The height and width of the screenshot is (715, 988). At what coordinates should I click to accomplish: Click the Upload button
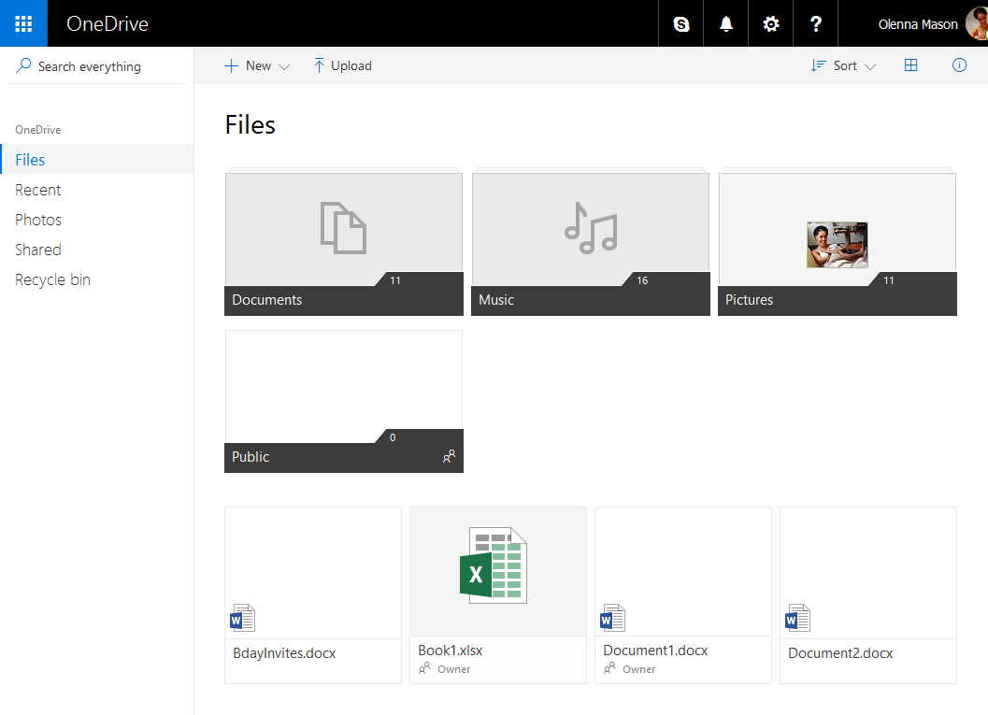[342, 65]
